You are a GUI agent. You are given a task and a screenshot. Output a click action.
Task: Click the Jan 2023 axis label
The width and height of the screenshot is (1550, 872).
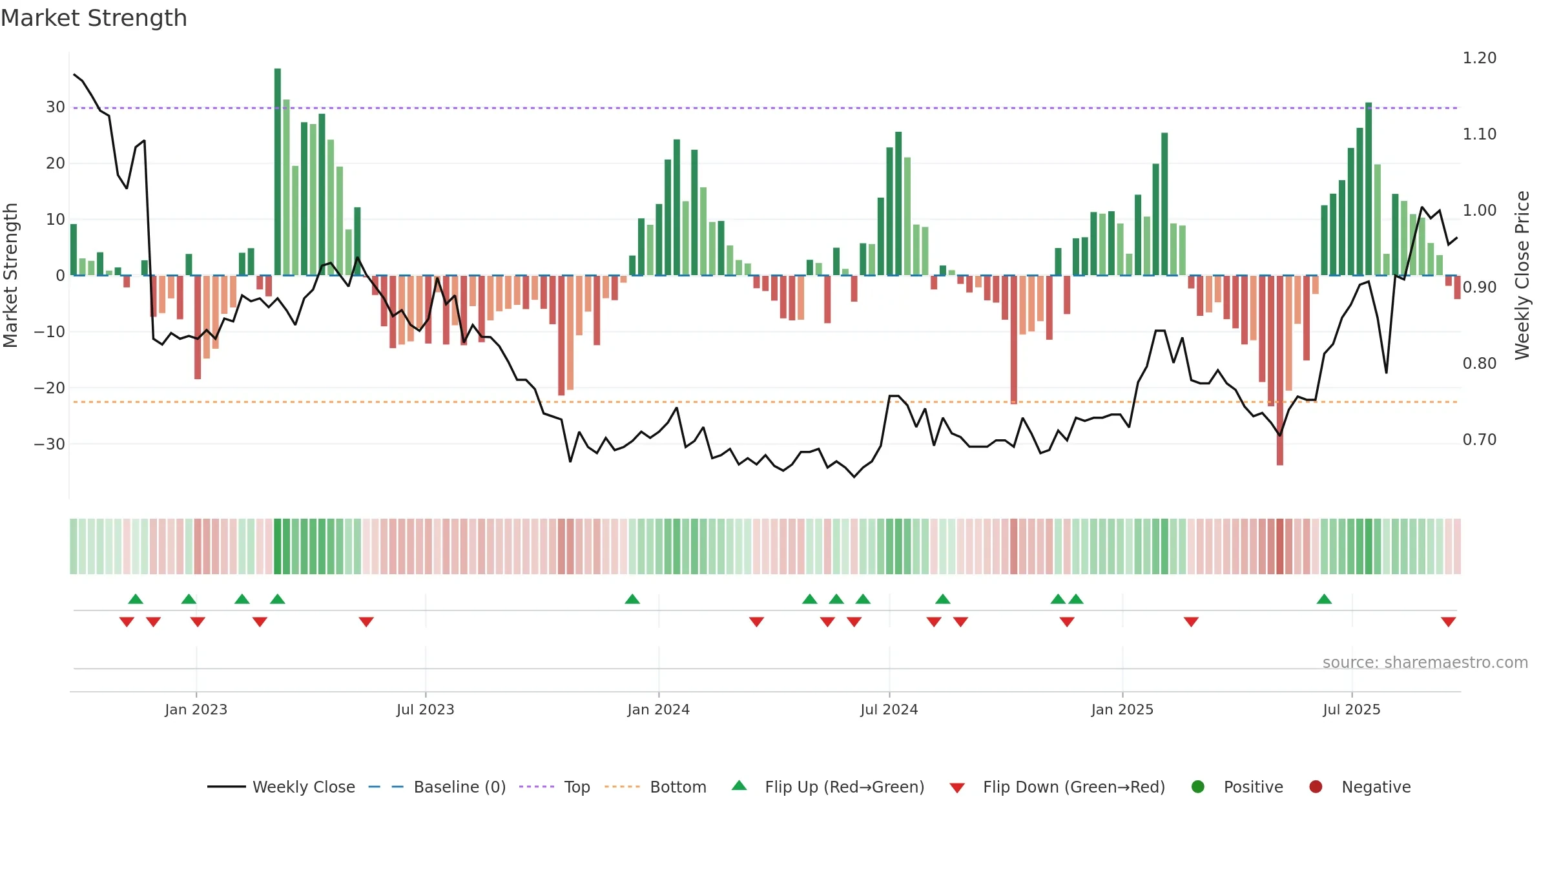tap(196, 709)
